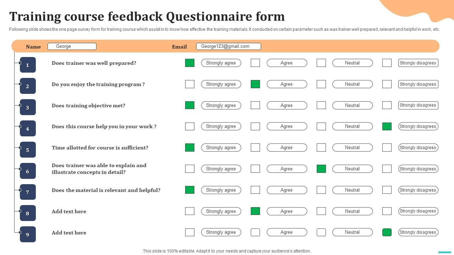The height and width of the screenshot is (255, 454).
Task: Select the number 5 question badge
Action: 28,150
